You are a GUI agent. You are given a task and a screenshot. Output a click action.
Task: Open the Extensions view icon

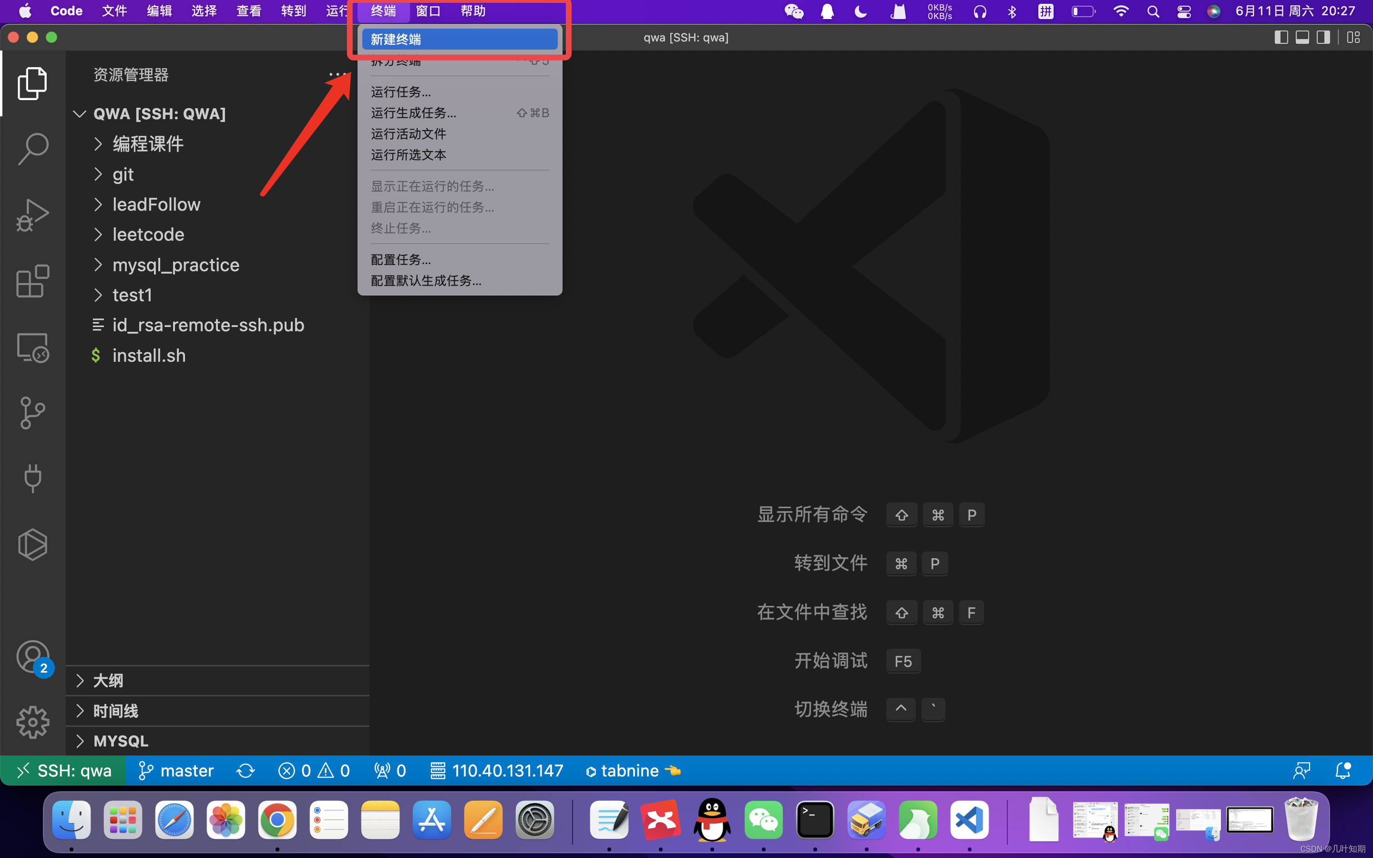[32, 281]
